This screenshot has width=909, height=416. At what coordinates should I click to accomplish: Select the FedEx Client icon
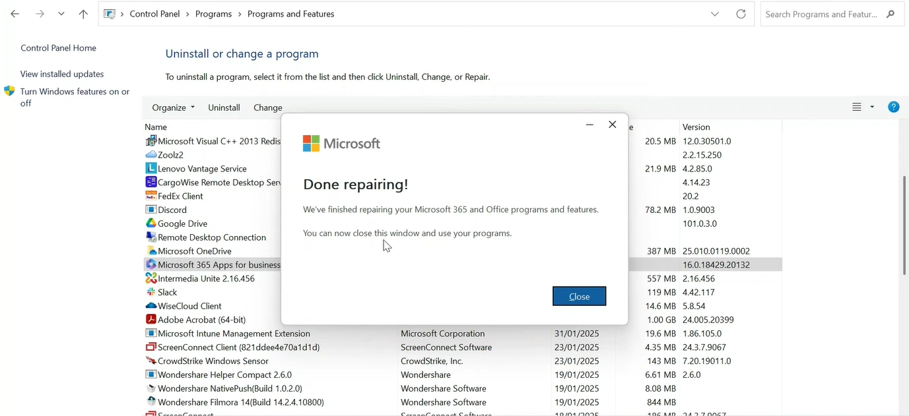pyautogui.click(x=151, y=196)
